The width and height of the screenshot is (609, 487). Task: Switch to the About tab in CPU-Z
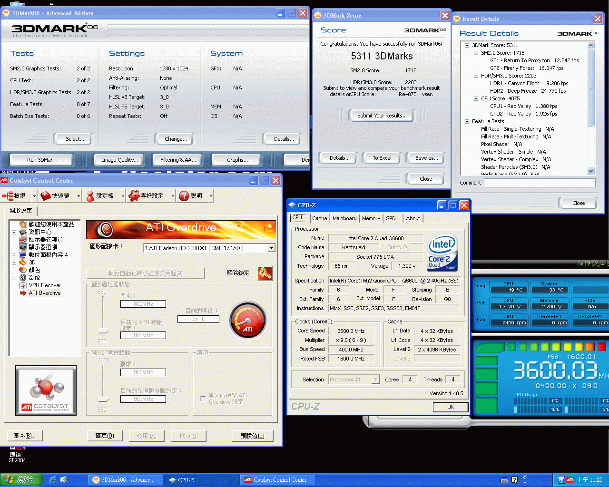coord(413,218)
